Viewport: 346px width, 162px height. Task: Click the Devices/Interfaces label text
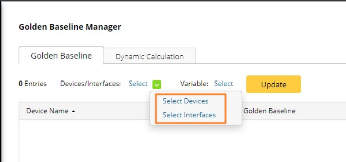coord(90,84)
